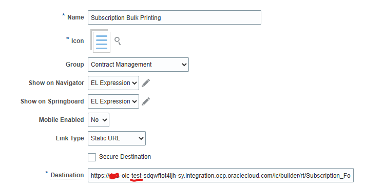The width and height of the screenshot is (365, 188).
Task: Edit Show on Navigator expression via pencil
Action: pos(146,83)
